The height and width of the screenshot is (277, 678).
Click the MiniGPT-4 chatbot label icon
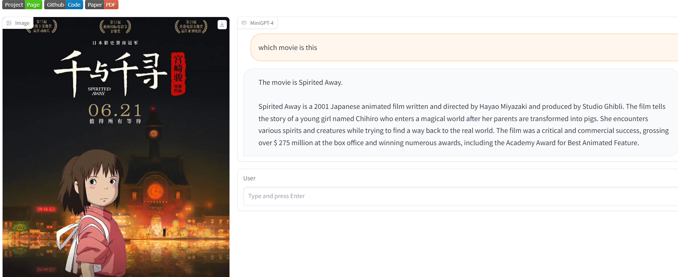pyautogui.click(x=244, y=23)
